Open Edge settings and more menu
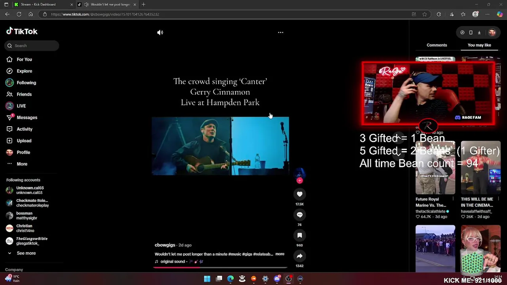This screenshot has height=285, width=507. coord(487,14)
